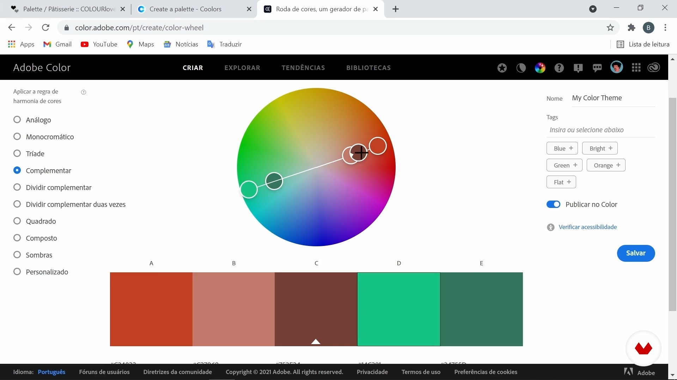Reload the page
Image resolution: width=677 pixels, height=380 pixels.
pos(45,27)
